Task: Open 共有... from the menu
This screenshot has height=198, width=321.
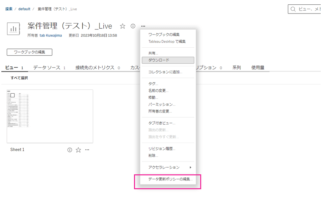Action: coord(153,53)
